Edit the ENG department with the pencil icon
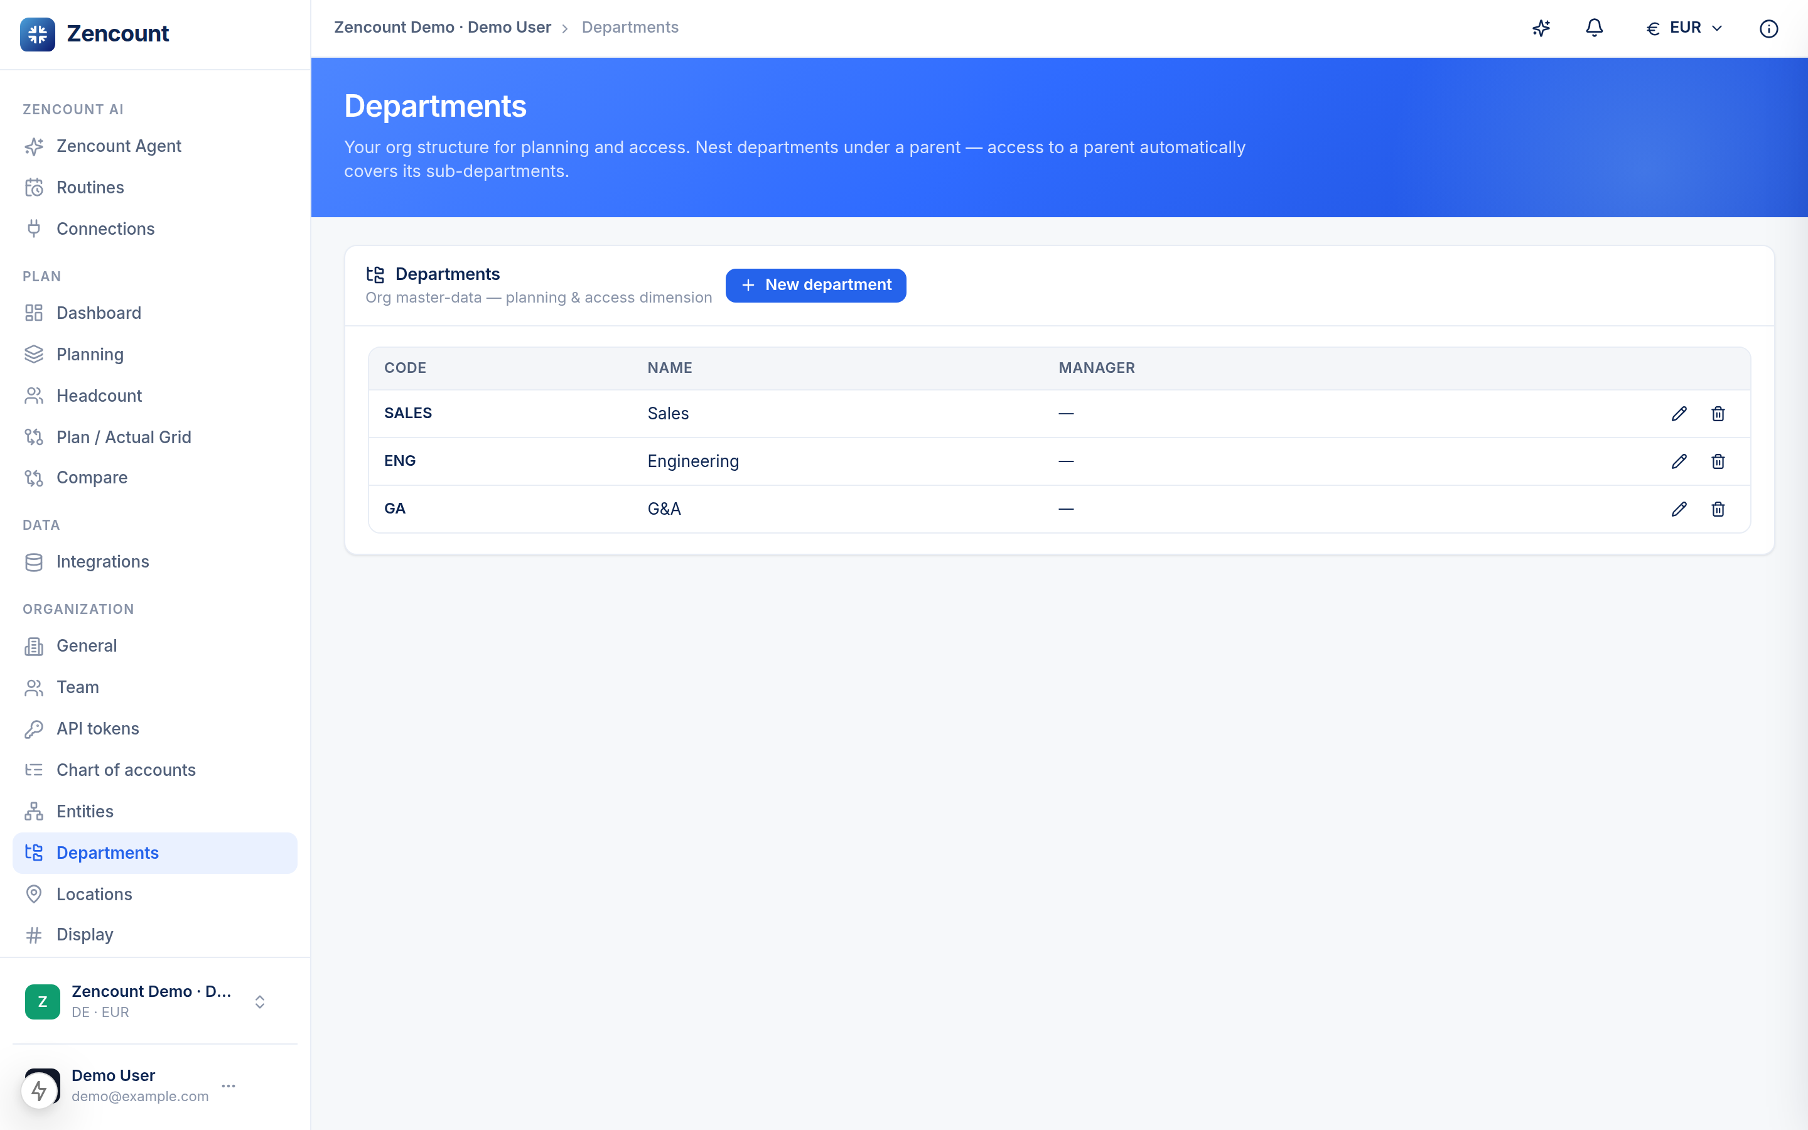The height and width of the screenshot is (1130, 1808). [x=1679, y=462]
